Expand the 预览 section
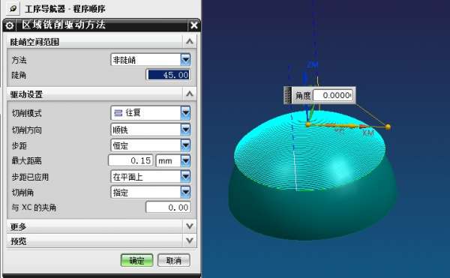 [190, 241]
